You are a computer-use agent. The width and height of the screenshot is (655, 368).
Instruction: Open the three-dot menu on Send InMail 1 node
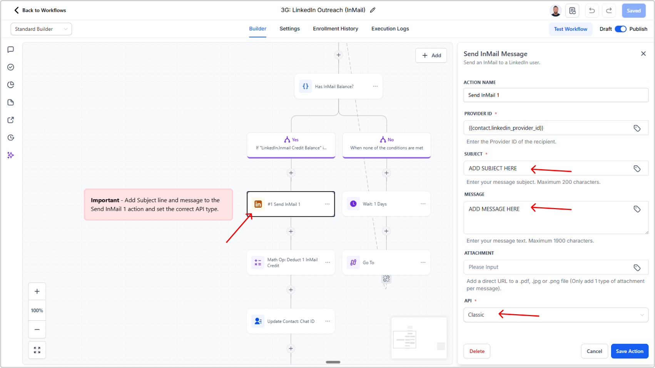pos(327,204)
